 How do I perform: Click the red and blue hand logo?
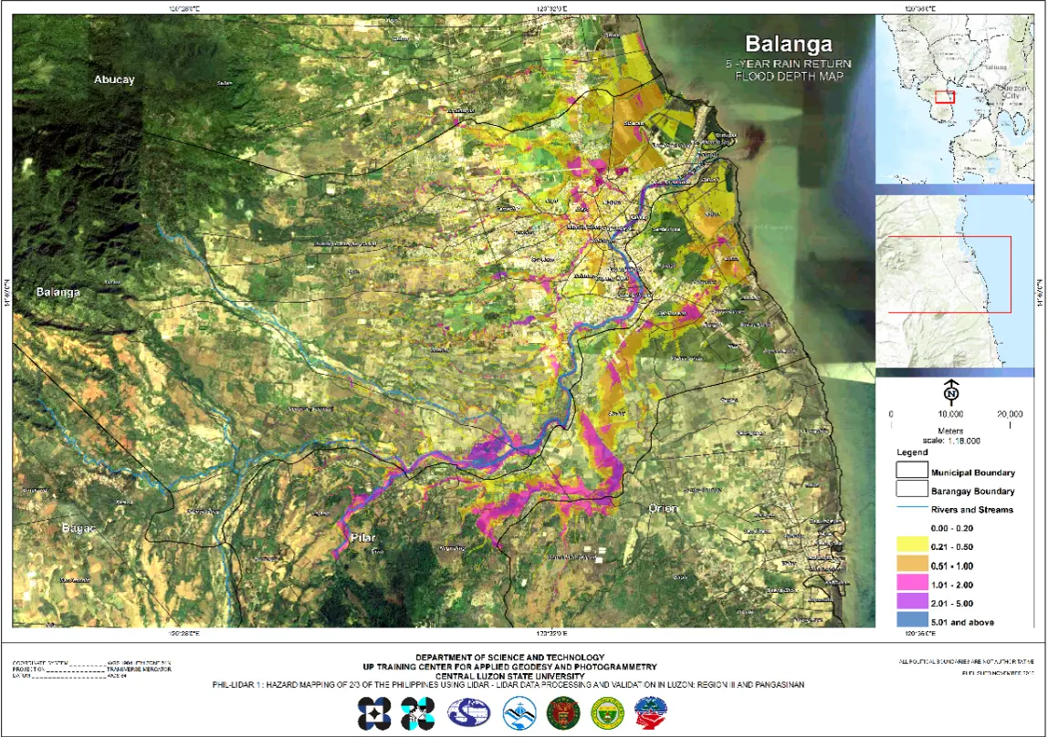tap(652, 712)
